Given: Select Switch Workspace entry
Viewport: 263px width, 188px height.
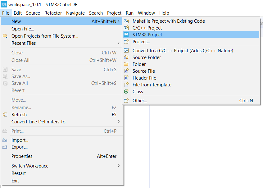Looking at the screenshot, I should pyautogui.click(x=61, y=166).
